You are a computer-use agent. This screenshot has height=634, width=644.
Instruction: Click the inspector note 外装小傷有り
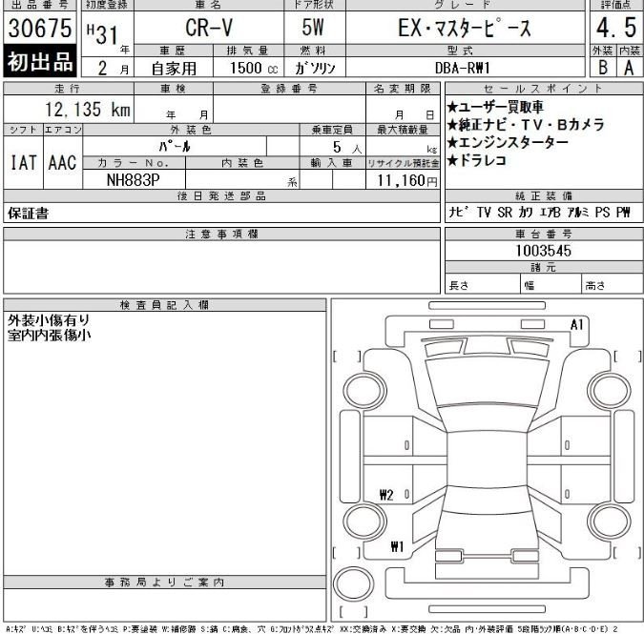click(49, 319)
